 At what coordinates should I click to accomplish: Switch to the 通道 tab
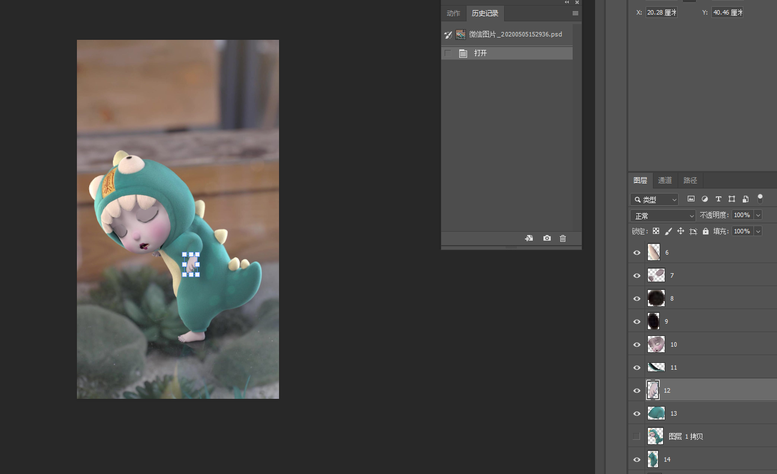point(665,181)
